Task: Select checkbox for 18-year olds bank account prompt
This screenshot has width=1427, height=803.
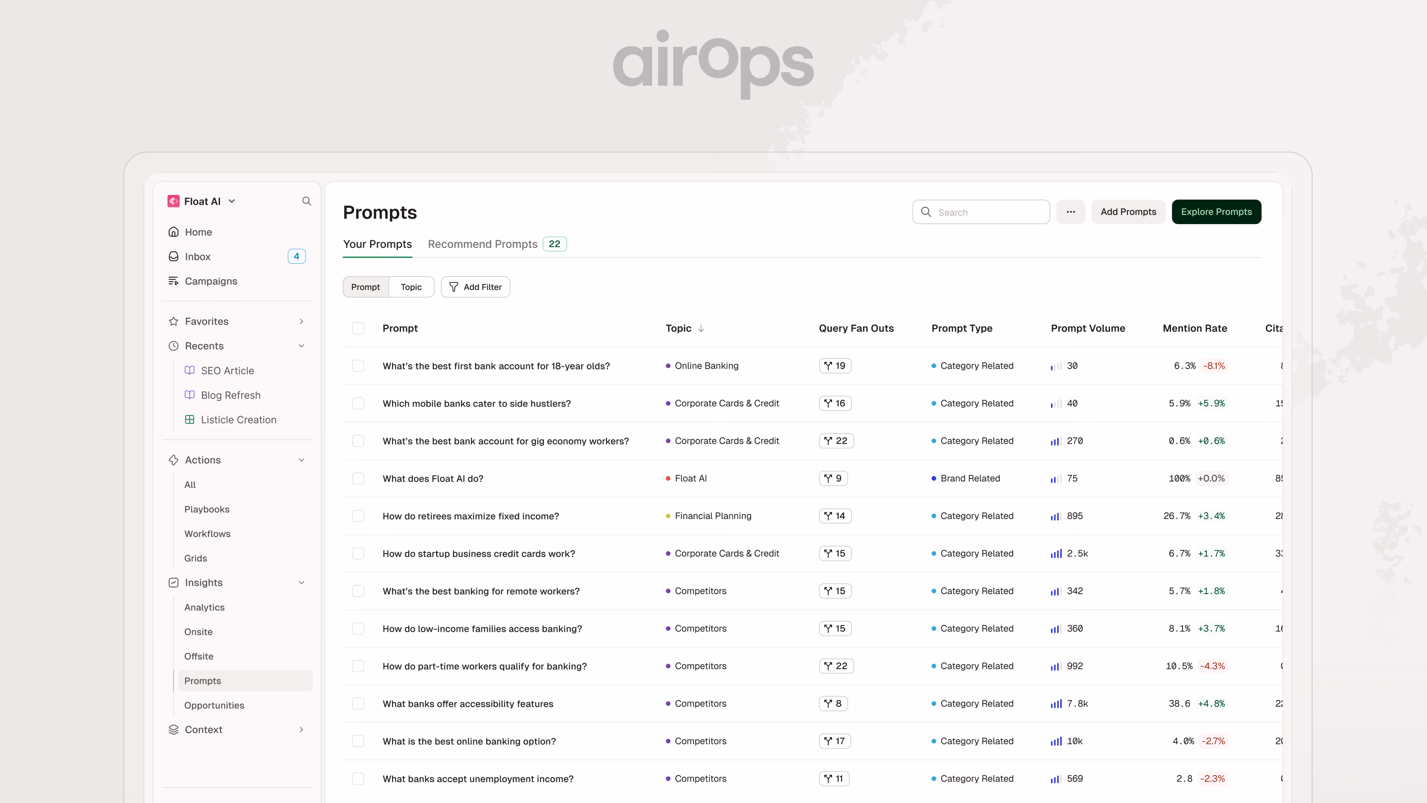Action: click(358, 366)
